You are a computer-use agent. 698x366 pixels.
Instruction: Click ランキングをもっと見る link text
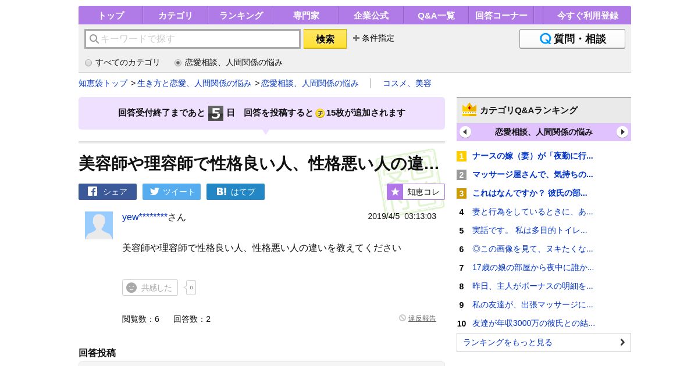pyautogui.click(x=508, y=342)
